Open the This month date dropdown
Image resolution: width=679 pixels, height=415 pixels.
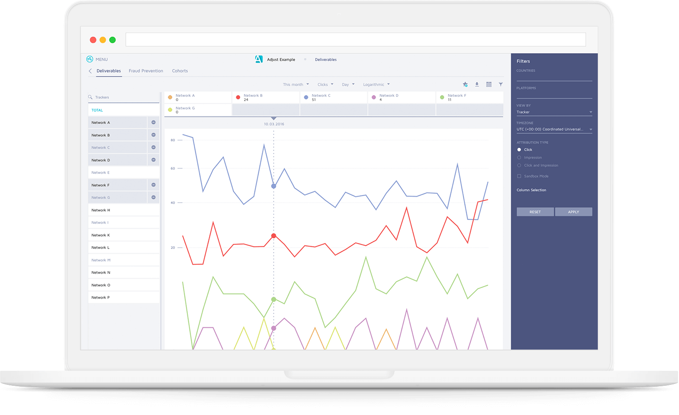(296, 84)
